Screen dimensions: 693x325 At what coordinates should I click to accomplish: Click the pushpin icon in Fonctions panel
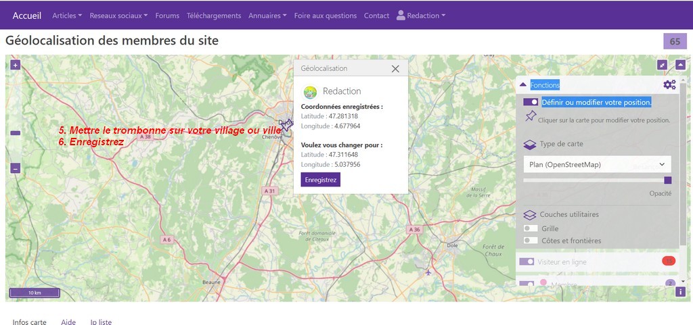530,118
